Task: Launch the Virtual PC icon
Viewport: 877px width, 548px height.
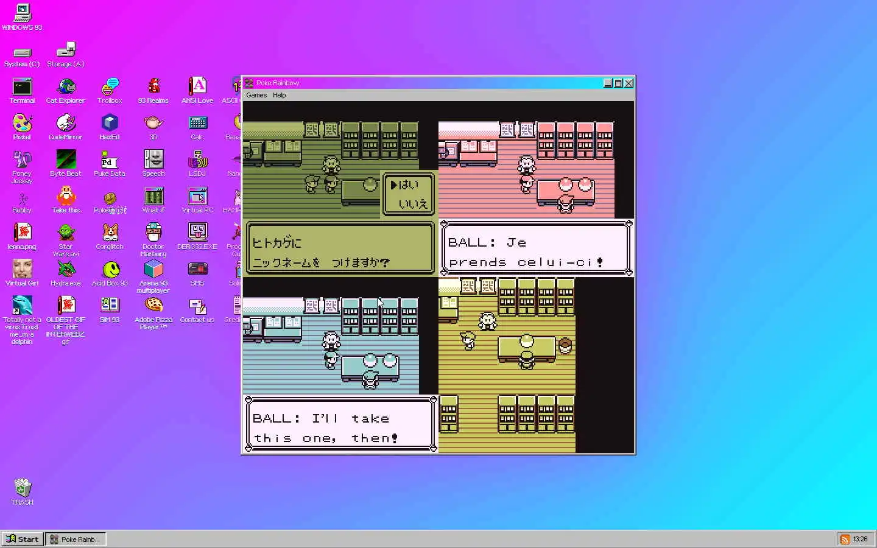Action: click(197, 200)
